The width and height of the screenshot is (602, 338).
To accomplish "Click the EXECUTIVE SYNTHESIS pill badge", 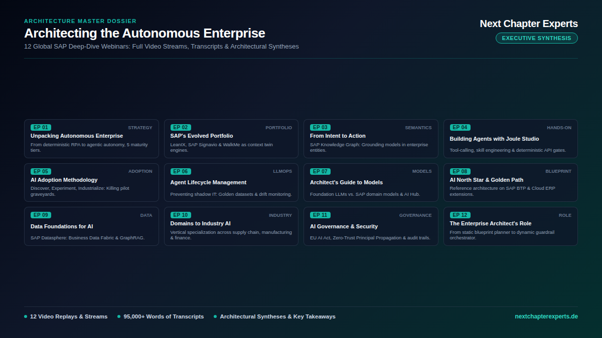I will point(537,38).
